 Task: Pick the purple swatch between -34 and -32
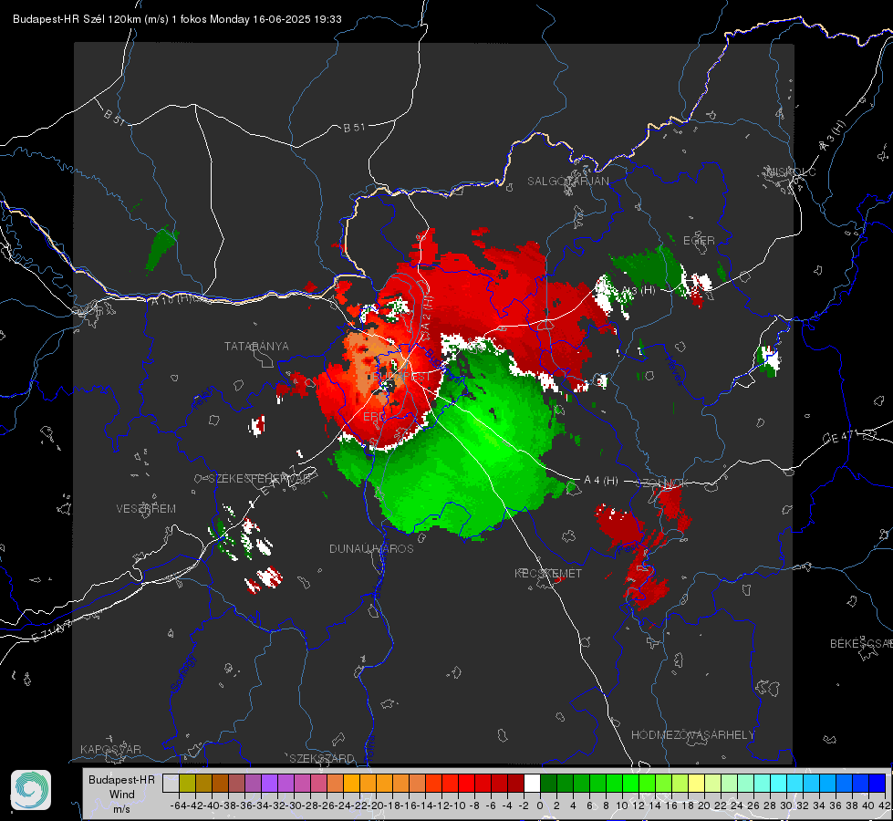point(269,784)
